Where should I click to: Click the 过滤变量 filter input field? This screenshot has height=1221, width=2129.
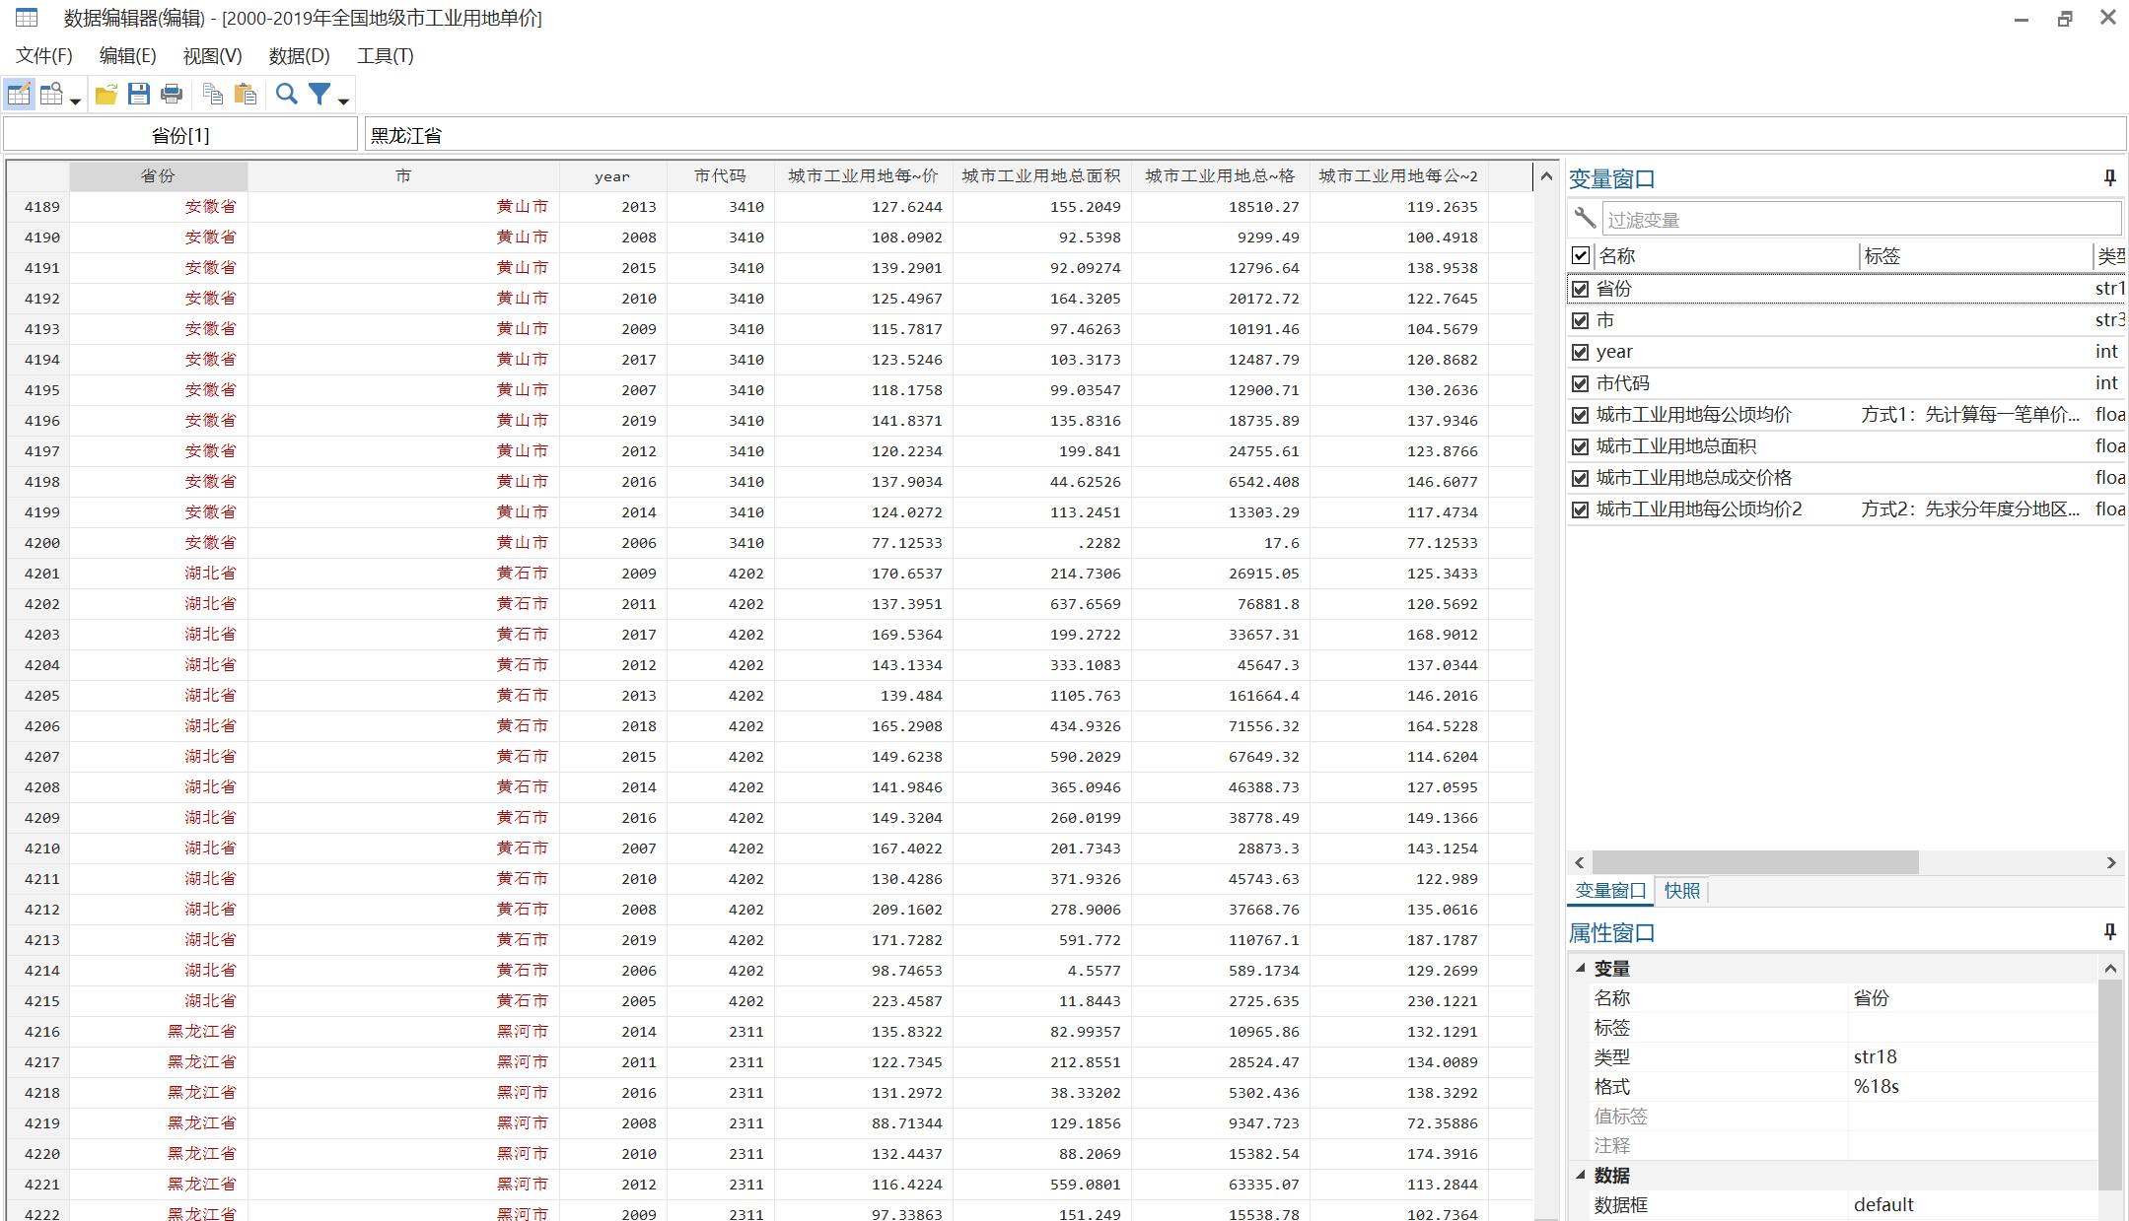tap(1859, 220)
